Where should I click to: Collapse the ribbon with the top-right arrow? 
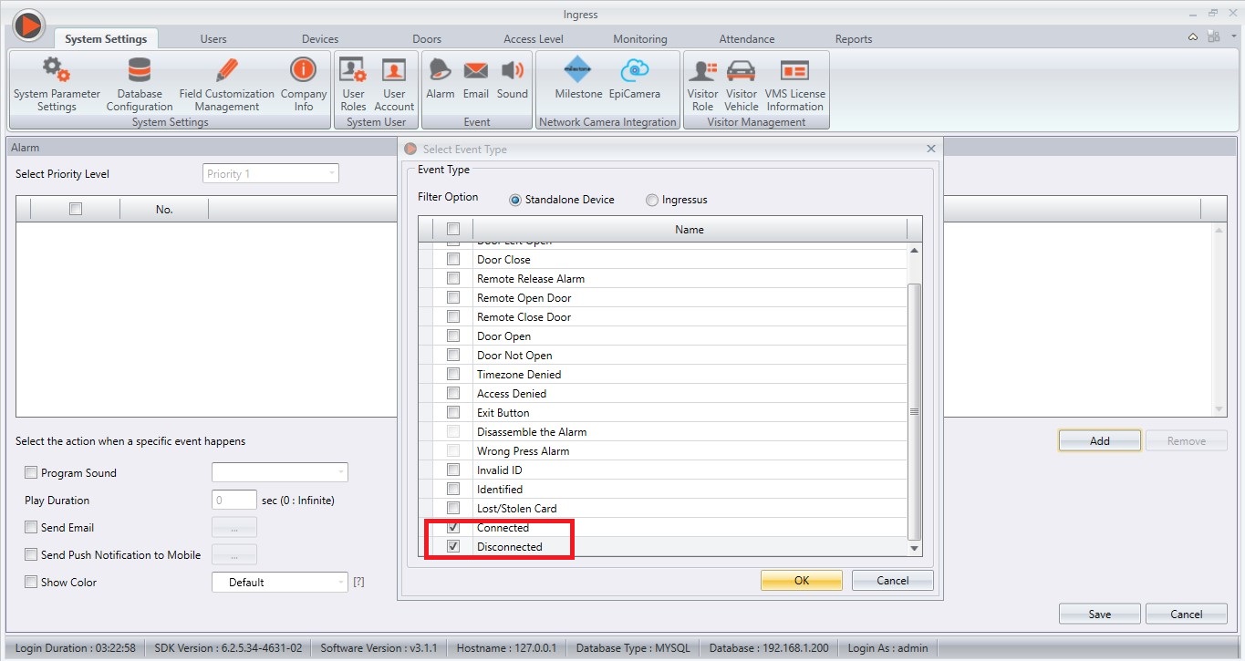1193,37
